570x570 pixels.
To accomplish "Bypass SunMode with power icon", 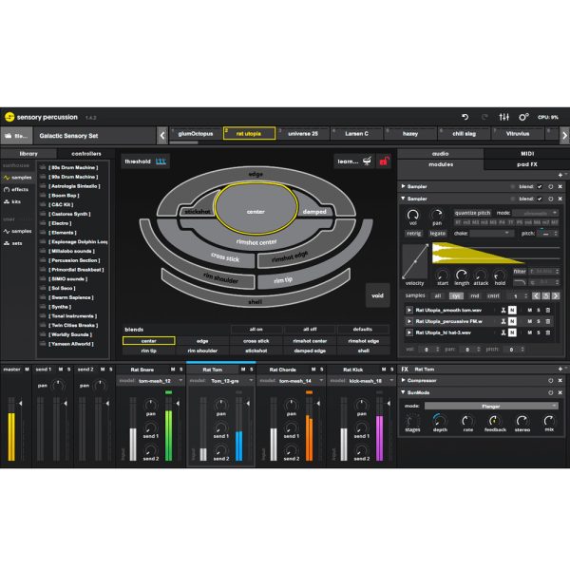I will pos(551,392).
